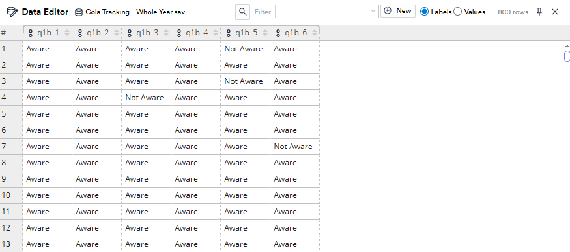Click q1b_6 cell in row 1
Image resolution: width=570 pixels, height=252 pixels.
pos(295,49)
